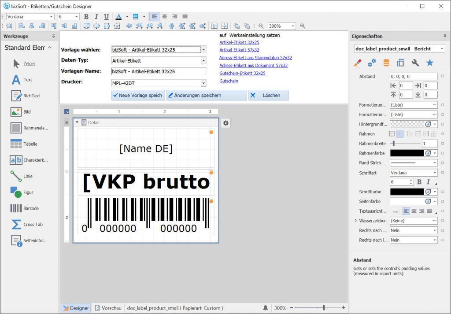This screenshot has height=314, width=451.
Task: Click the zoom in magnifier icon
Action: pos(303,26)
